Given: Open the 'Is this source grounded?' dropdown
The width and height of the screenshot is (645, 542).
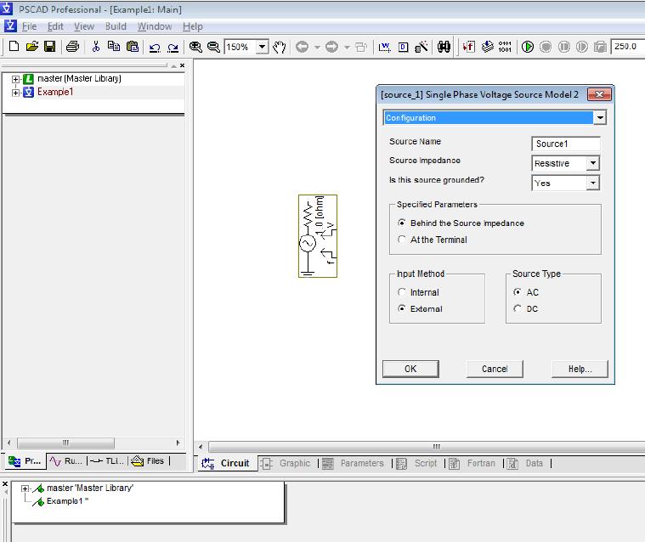Looking at the screenshot, I should pos(592,183).
